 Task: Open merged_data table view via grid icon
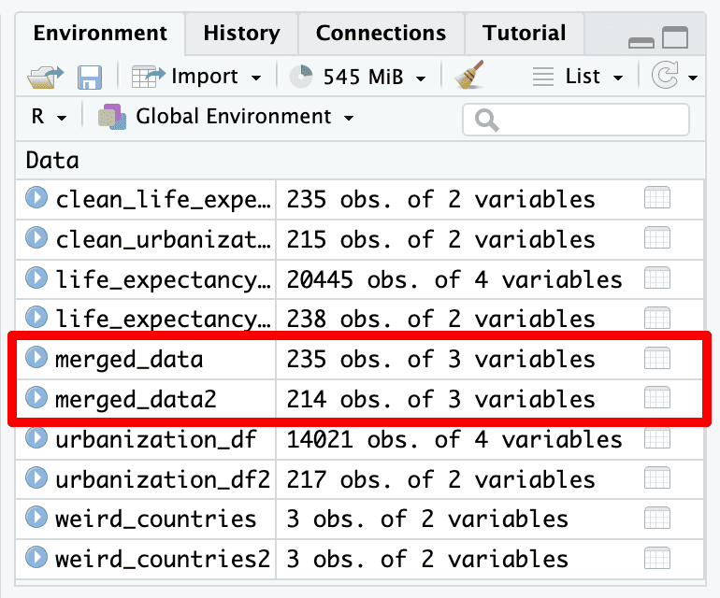pyautogui.click(x=657, y=359)
